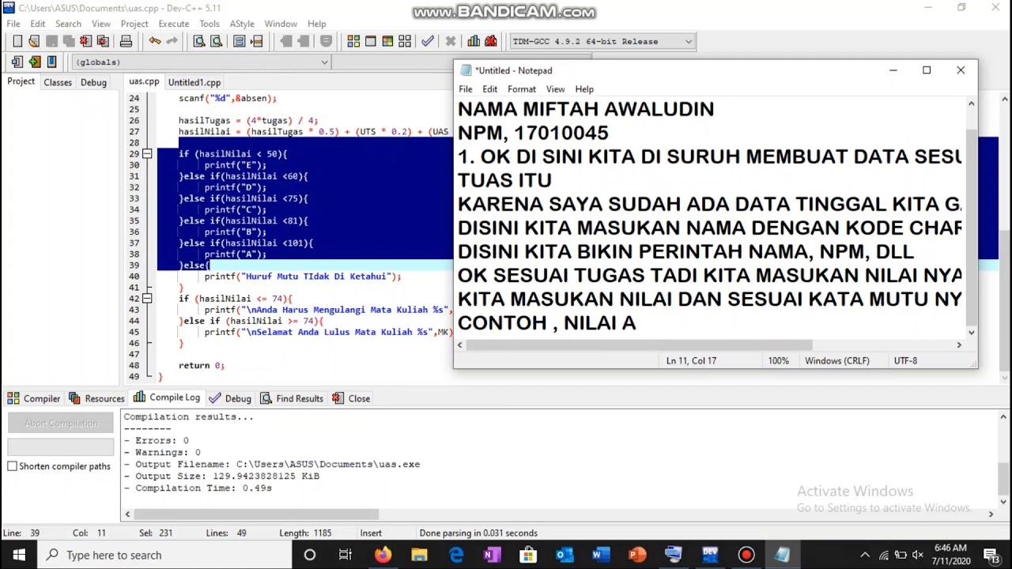Click the PowerPoint taskbar icon
Viewport: 1012px width, 569px height.
(x=637, y=555)
